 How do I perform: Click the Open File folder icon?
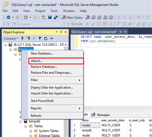point(44,17)
